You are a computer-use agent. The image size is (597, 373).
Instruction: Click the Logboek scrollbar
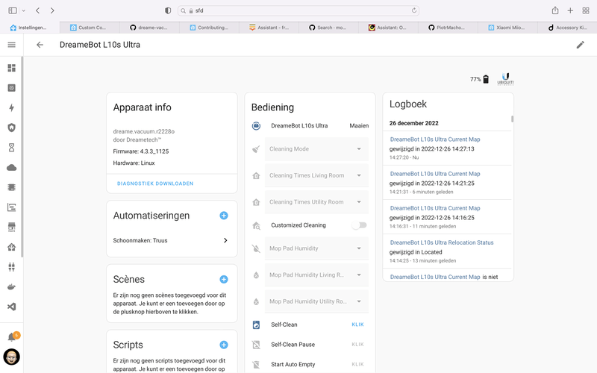512,119
